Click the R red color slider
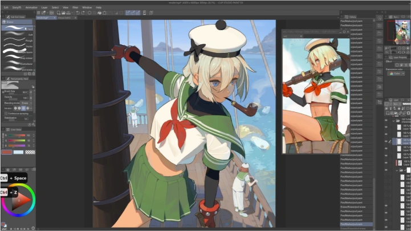This screenshot has width=411, height=231. pyautogui.click(x=17, y=135)
